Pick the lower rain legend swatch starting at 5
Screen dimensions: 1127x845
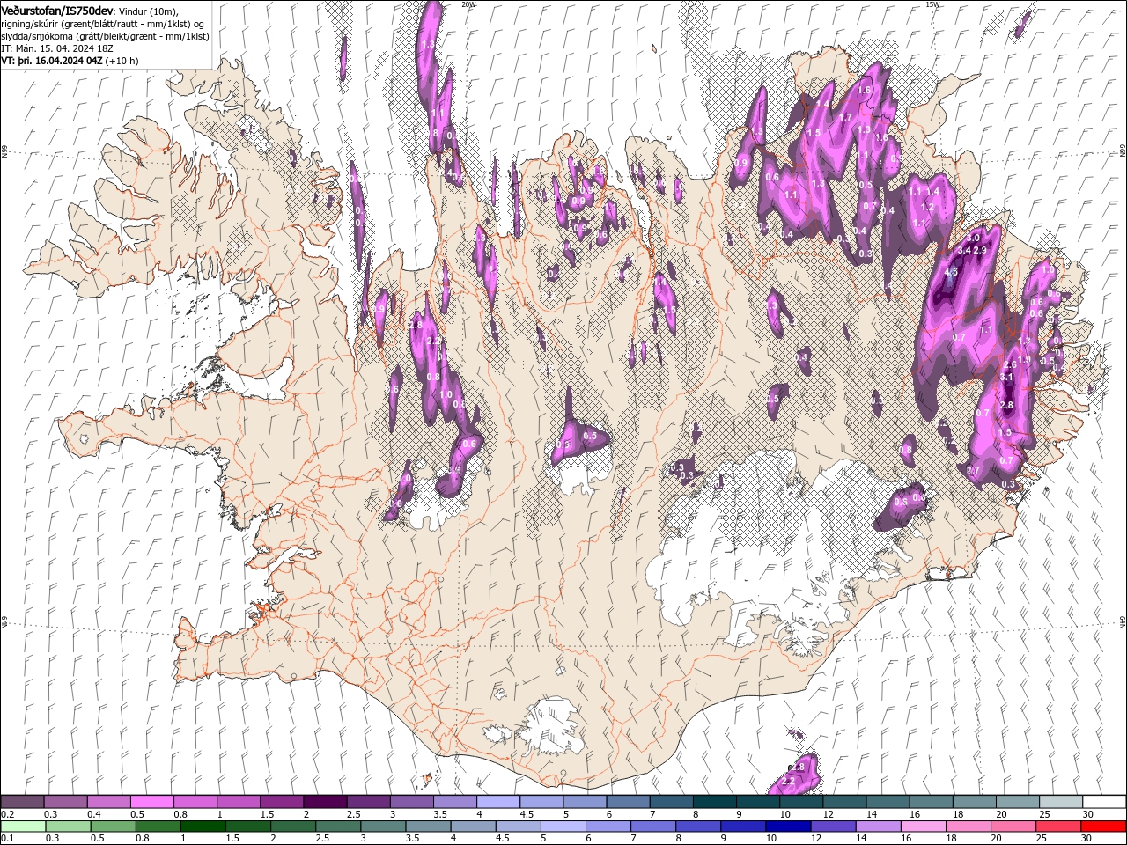(x=562, y=827)
